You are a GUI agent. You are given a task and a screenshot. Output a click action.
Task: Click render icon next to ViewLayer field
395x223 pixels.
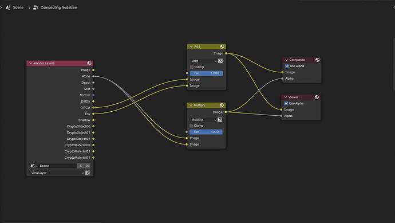click(88, 173)
